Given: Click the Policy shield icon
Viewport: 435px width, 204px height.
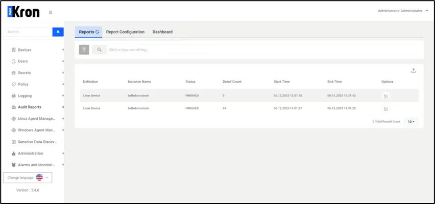Looking at the screenshot, I should (x=14, y=84).
